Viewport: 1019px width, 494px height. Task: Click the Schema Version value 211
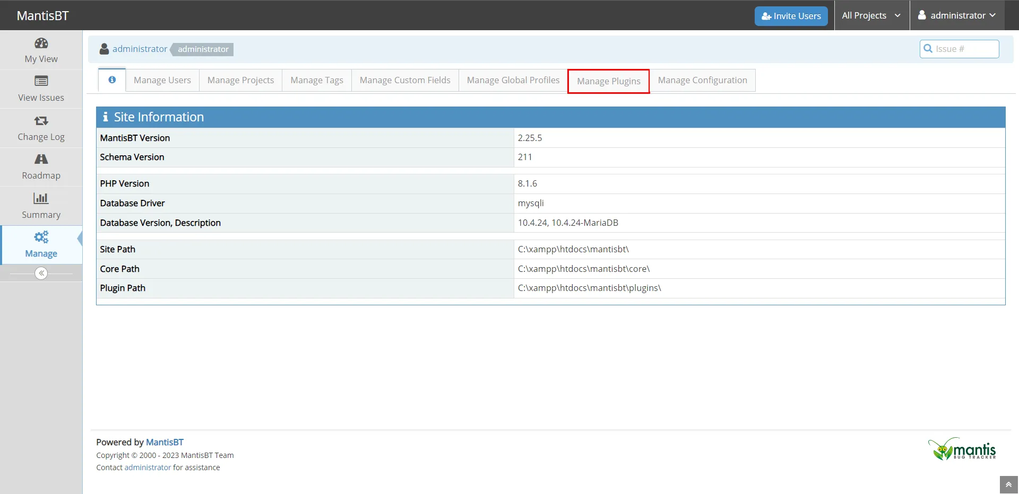pyautogui.click(x=525, y=157)
